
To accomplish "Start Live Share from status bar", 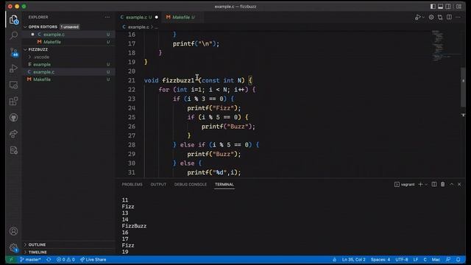I will (x=93, y=260).
